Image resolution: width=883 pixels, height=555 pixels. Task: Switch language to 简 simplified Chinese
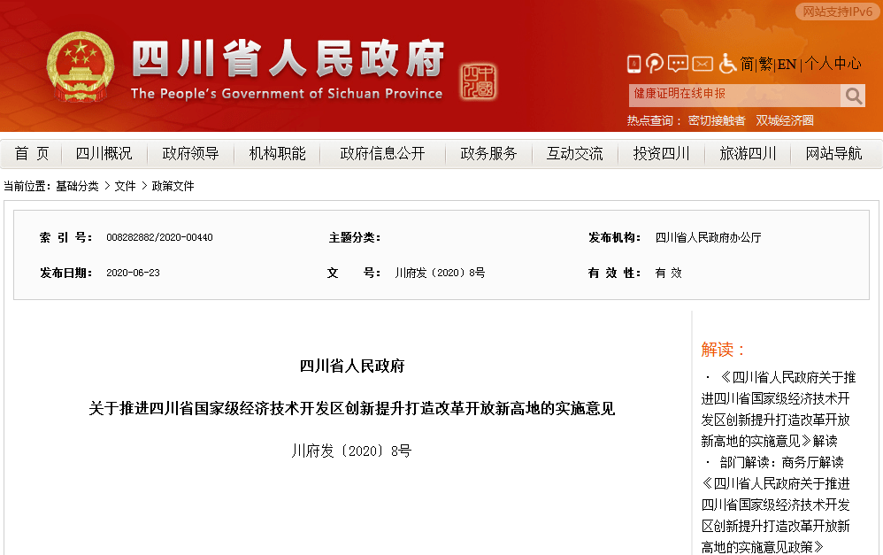(x=746, y=64)
